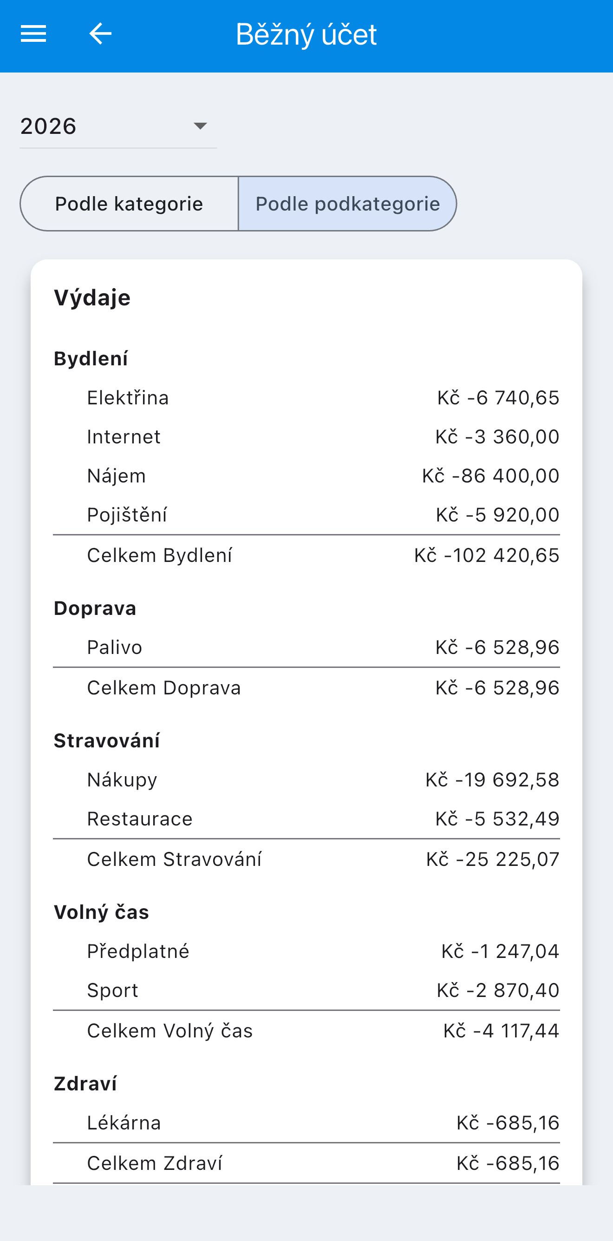Click the year dropdown arrow
The image size is (613, 1241).
click(200, 126)
